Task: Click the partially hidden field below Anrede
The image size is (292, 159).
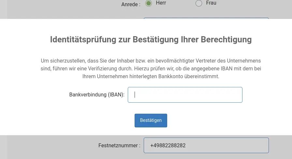Action: coord(206,18)
